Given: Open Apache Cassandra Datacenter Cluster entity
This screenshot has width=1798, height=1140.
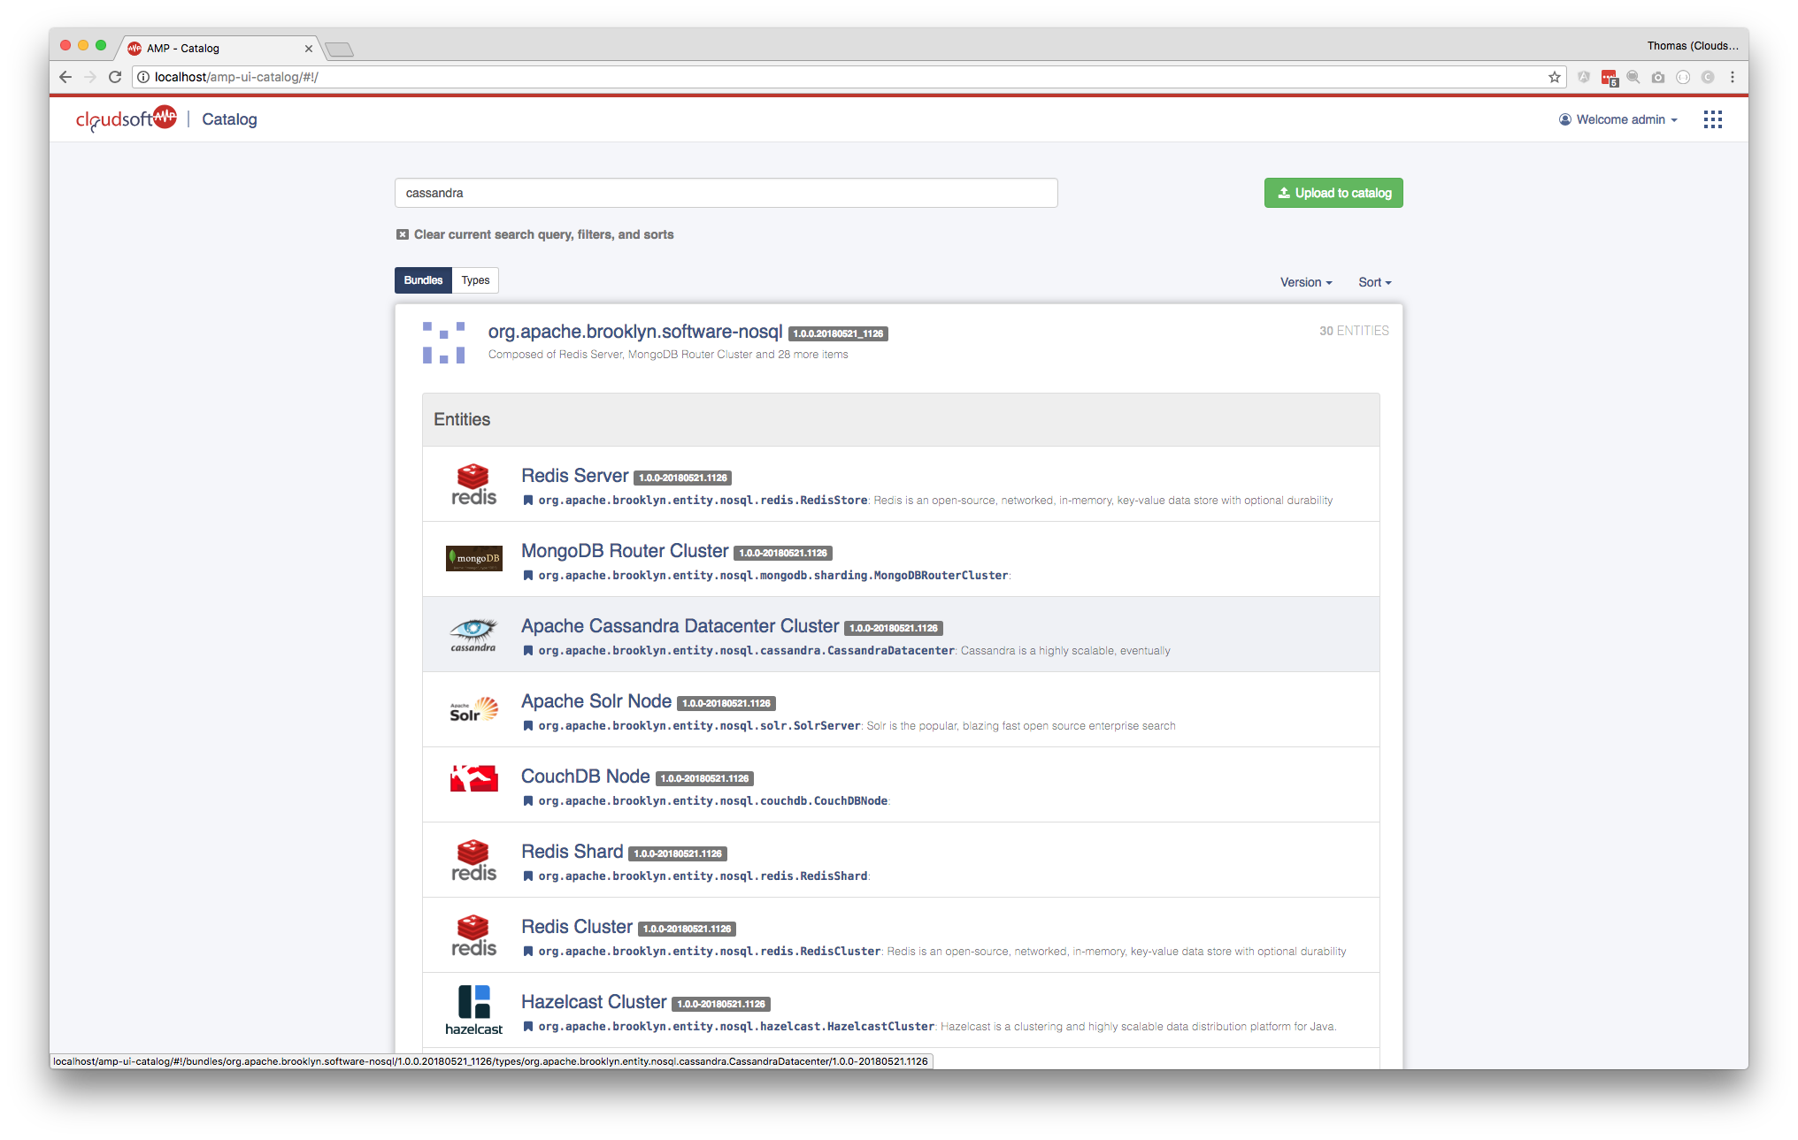Looking at the screenshot, I should (x=680, y=626).
